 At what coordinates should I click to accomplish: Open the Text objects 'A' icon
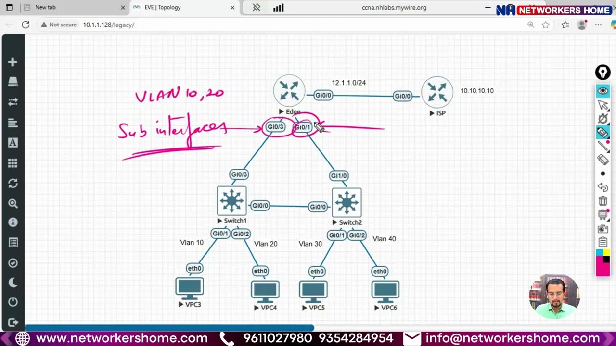(13, 143)
